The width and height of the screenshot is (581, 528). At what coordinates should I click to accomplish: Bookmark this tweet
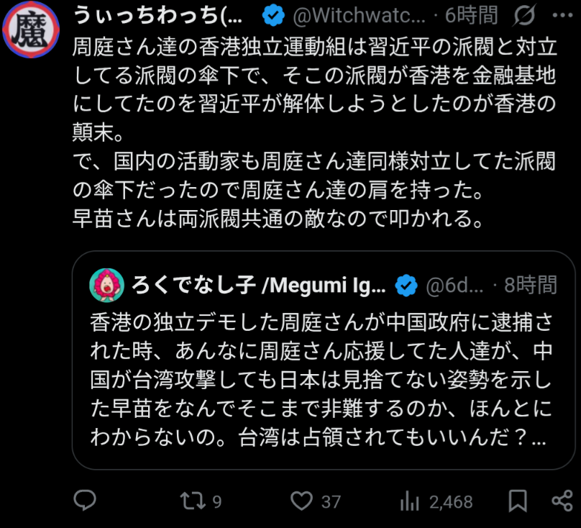(x=517, y=501)
